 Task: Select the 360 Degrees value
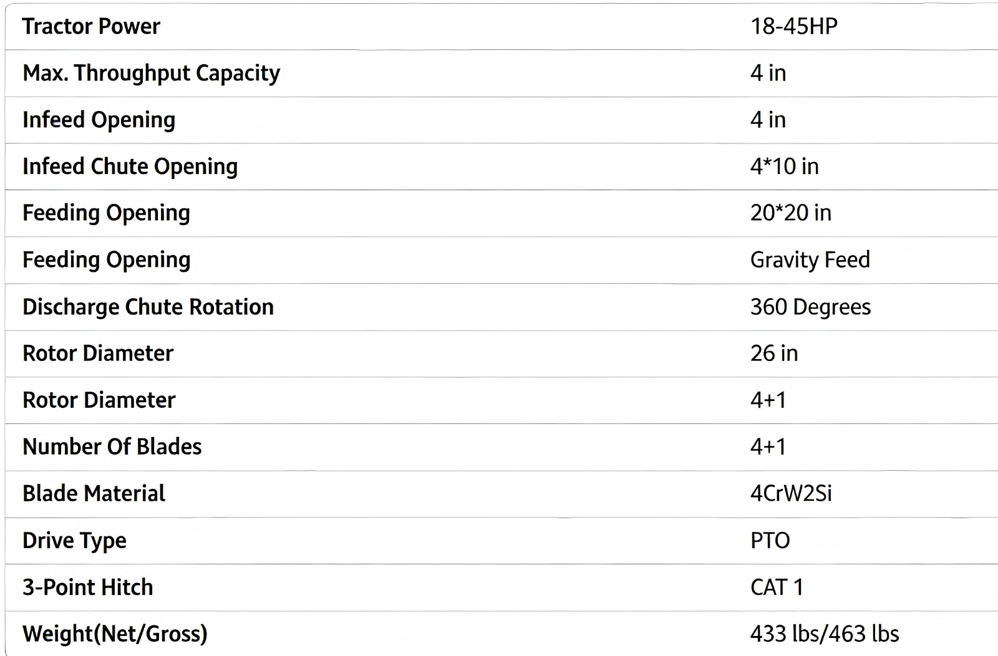[810, 307]
